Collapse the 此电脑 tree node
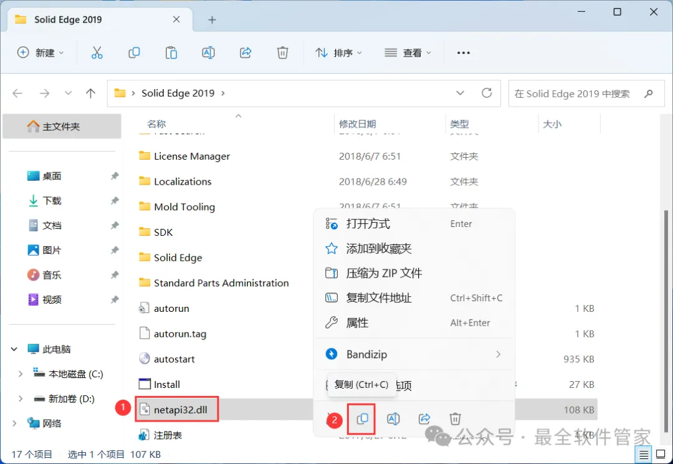The height and width of the screenshot is (464, 673). pyautogui.click(x=14, y=349)
